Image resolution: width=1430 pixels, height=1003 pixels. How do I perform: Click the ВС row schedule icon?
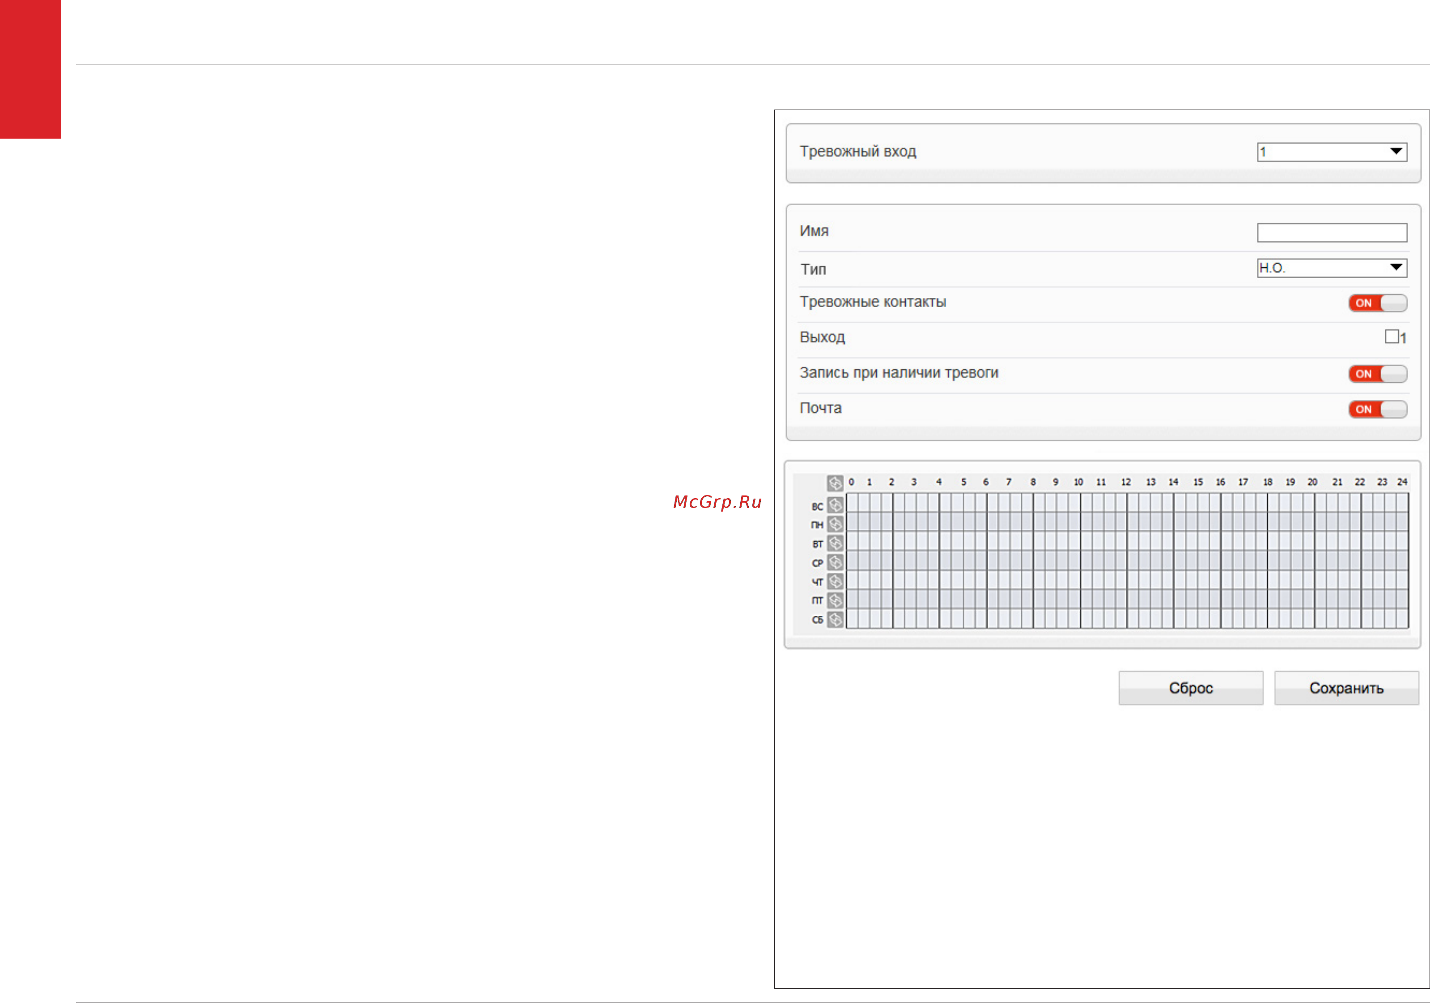pyautogui.click(x=835, y=505)
